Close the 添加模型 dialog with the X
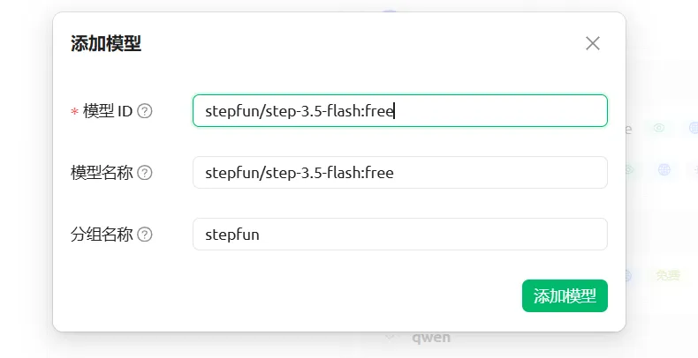This screenshot has width=698, height=358. 593,43
